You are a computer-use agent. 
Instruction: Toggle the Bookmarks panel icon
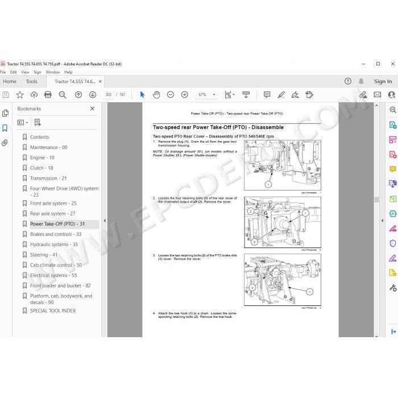point(5,128)
